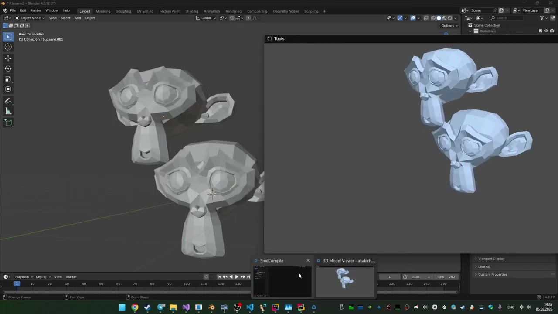Click the Windows Start button
Image resolution: width=558 pixels, height=314 pixels.
click(122, 307)
